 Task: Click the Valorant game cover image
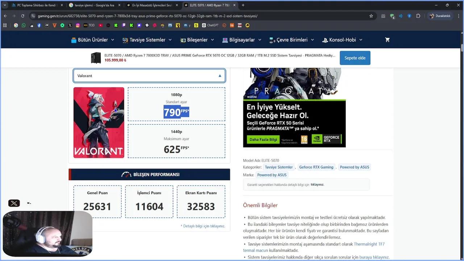point(99,123)
